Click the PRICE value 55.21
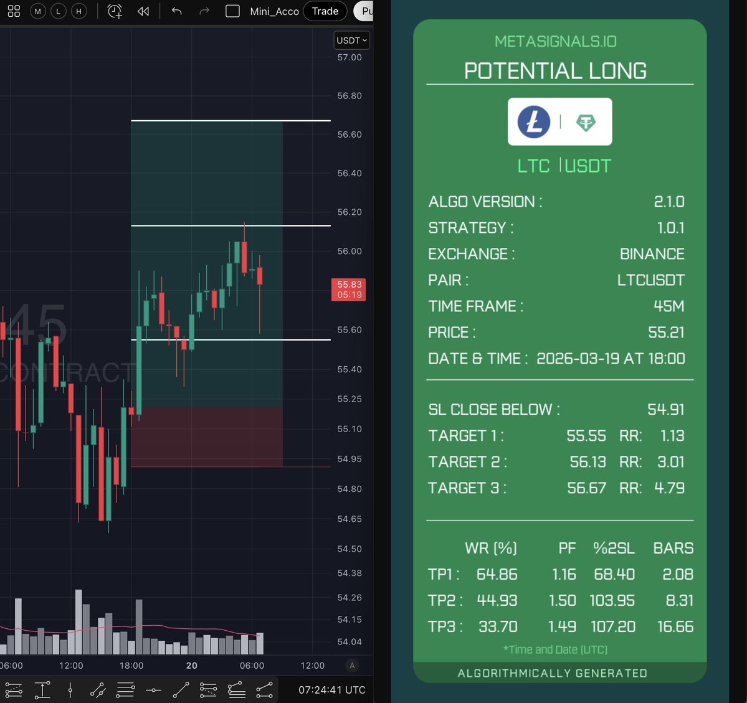747x703 pixels. pyautogui.click(x=666, y=332)
